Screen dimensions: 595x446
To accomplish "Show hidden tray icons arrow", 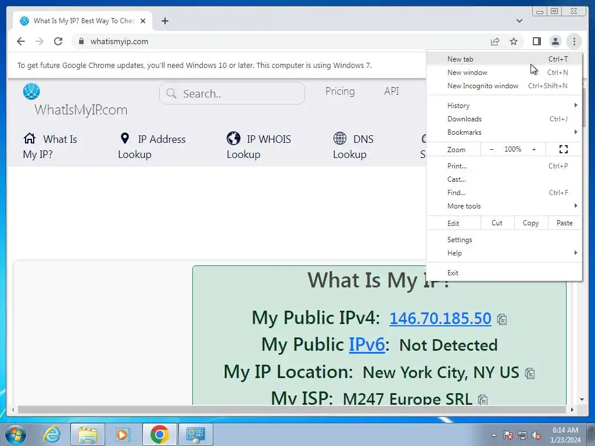I will 494,435.
